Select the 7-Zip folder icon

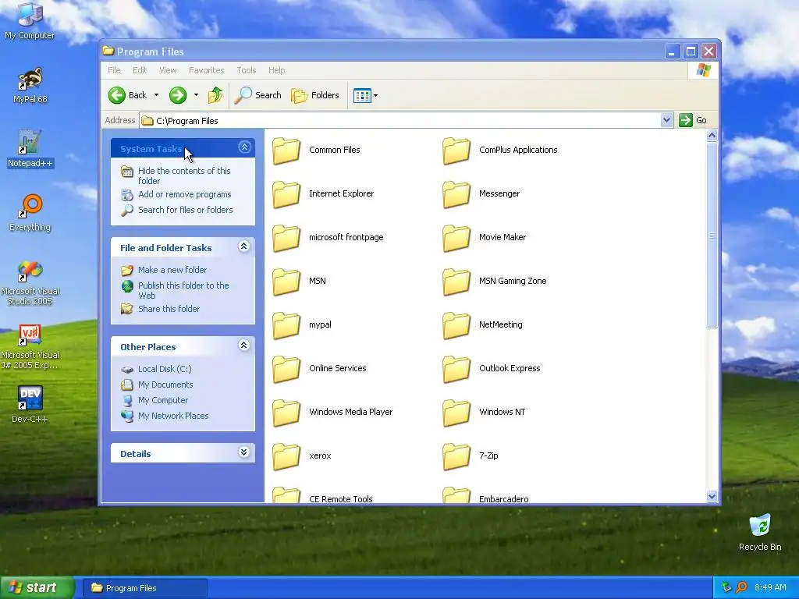click(456, 456)
